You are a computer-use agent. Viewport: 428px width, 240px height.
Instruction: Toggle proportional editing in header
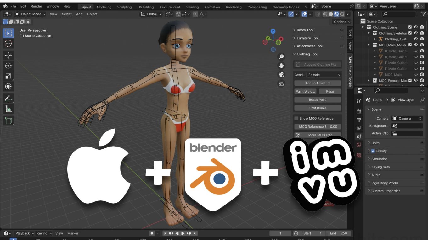pos(195,14)
